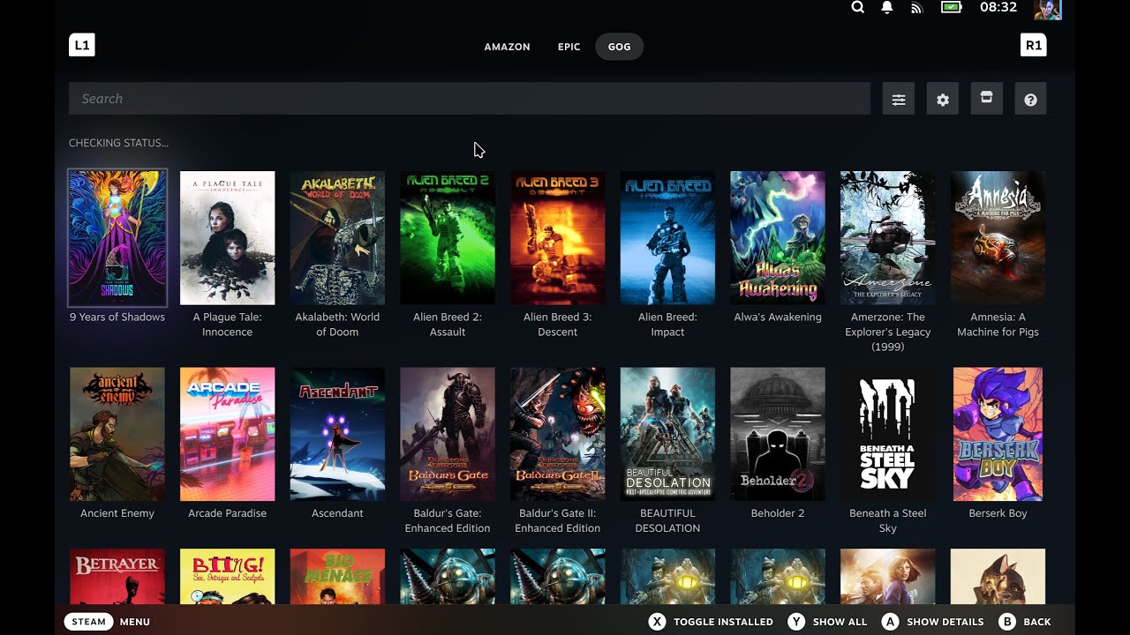Click the Y Show All glyph
1130x635 pixels.
(796, 622)
